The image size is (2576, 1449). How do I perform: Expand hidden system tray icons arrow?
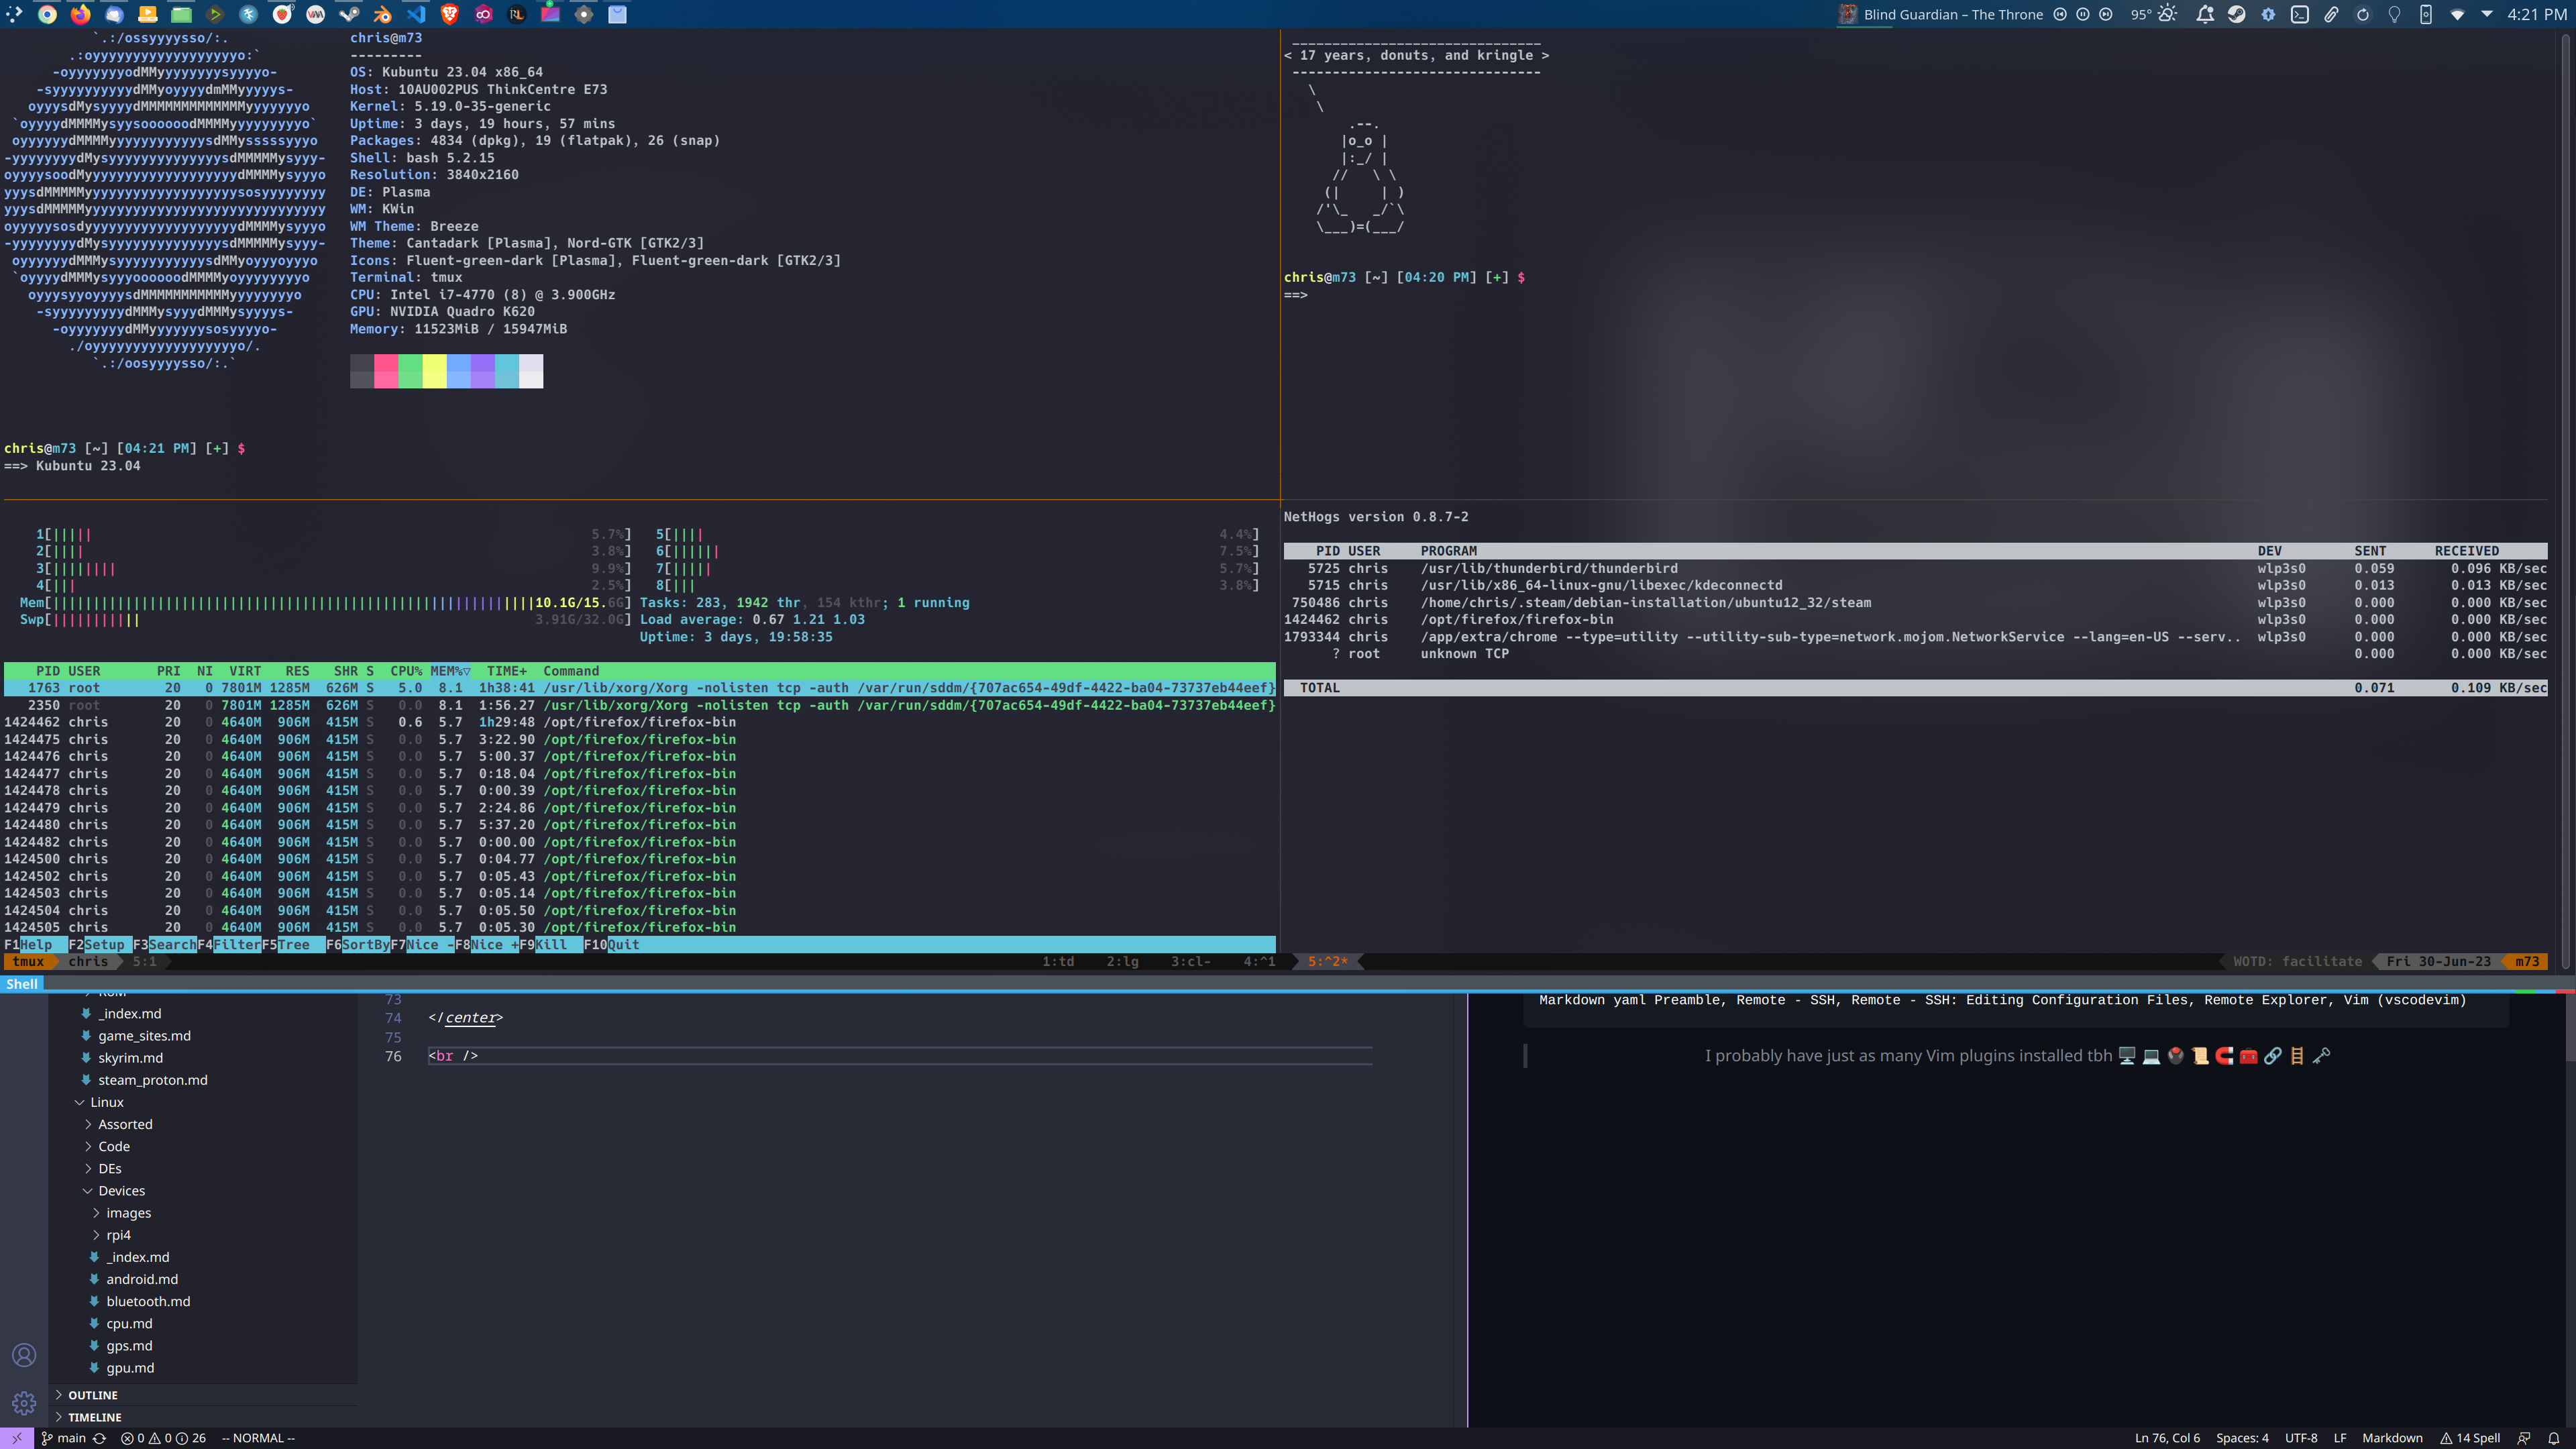pyautogui.click(x=2487, y=14)
